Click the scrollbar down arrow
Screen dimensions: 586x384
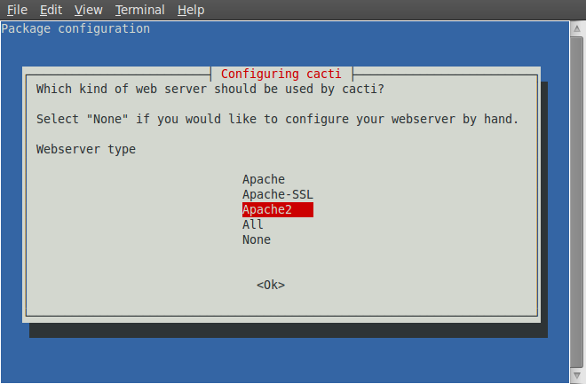(x=577, y=375)
